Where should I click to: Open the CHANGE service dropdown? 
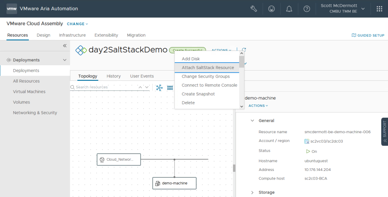pos(77,24)
